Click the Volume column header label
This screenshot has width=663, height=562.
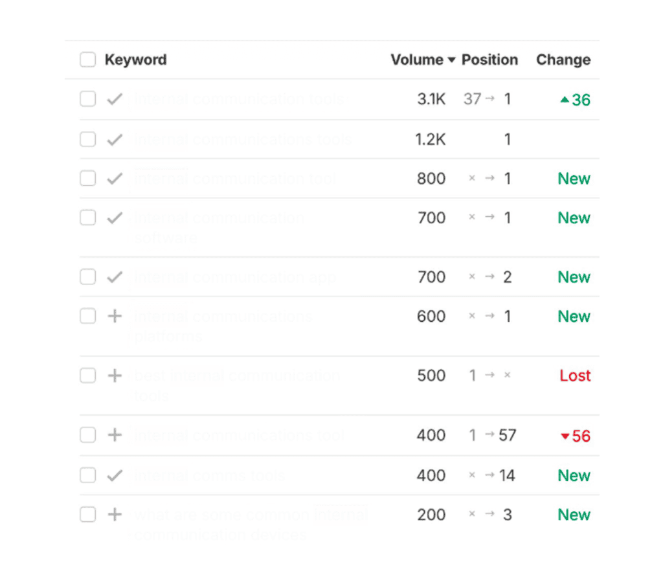416,60
